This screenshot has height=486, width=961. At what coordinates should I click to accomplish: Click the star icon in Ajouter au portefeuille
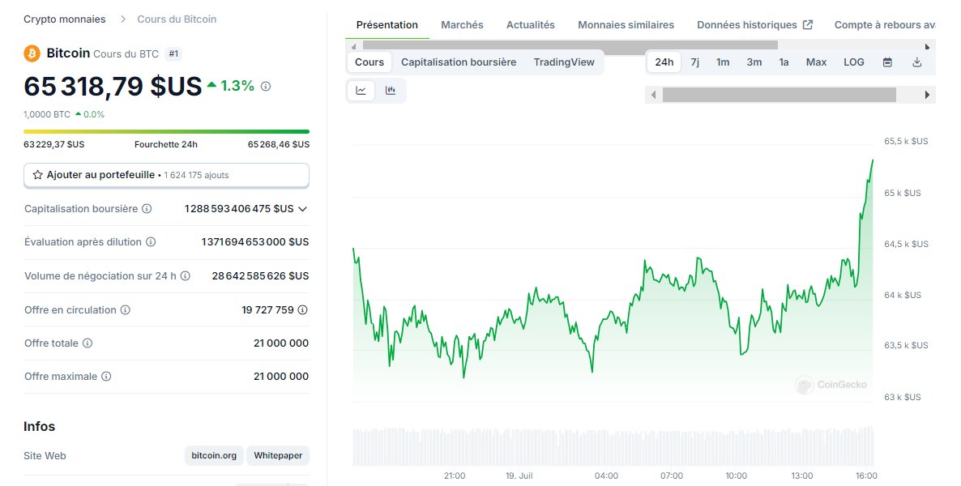point(37,175)
